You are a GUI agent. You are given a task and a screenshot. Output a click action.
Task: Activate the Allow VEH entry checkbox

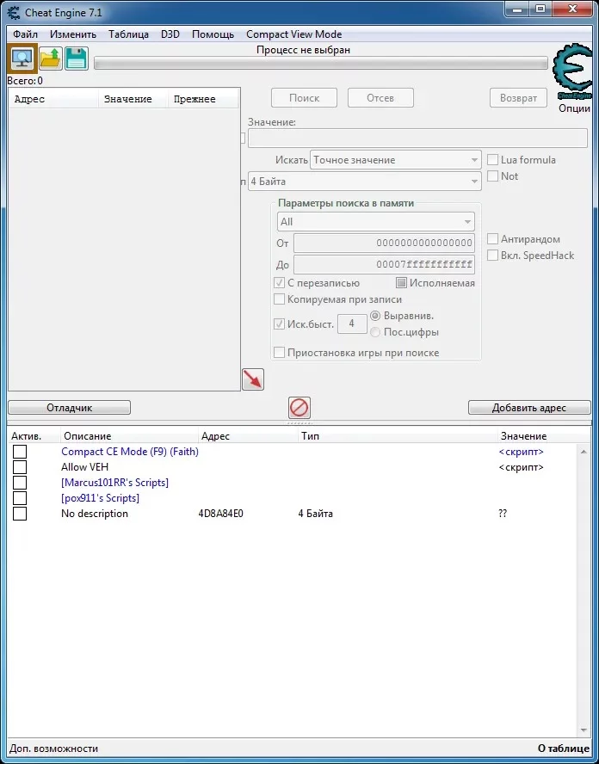(x=20, y=467)
